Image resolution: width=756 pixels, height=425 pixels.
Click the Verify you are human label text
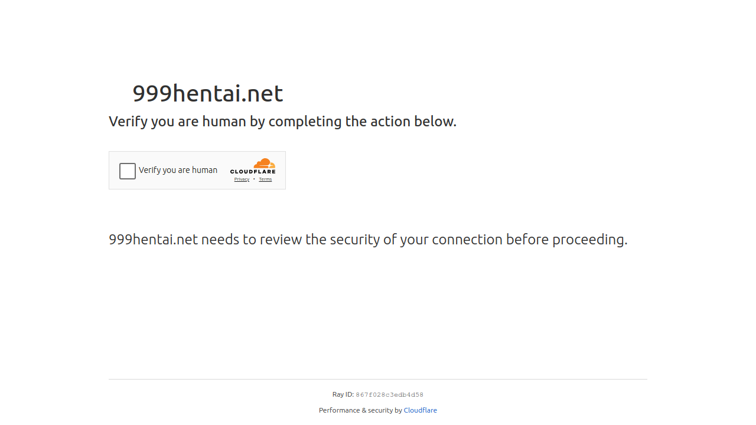(x=178, y=170)
